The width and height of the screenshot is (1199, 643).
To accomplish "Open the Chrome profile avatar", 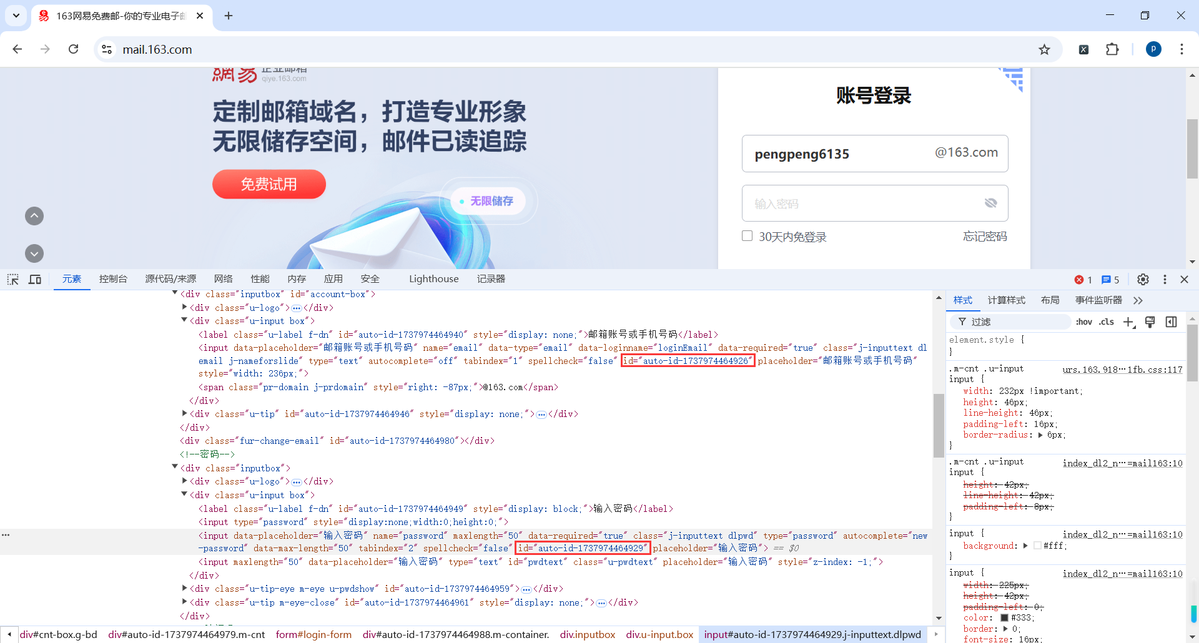I will (x=1153, y=49).
